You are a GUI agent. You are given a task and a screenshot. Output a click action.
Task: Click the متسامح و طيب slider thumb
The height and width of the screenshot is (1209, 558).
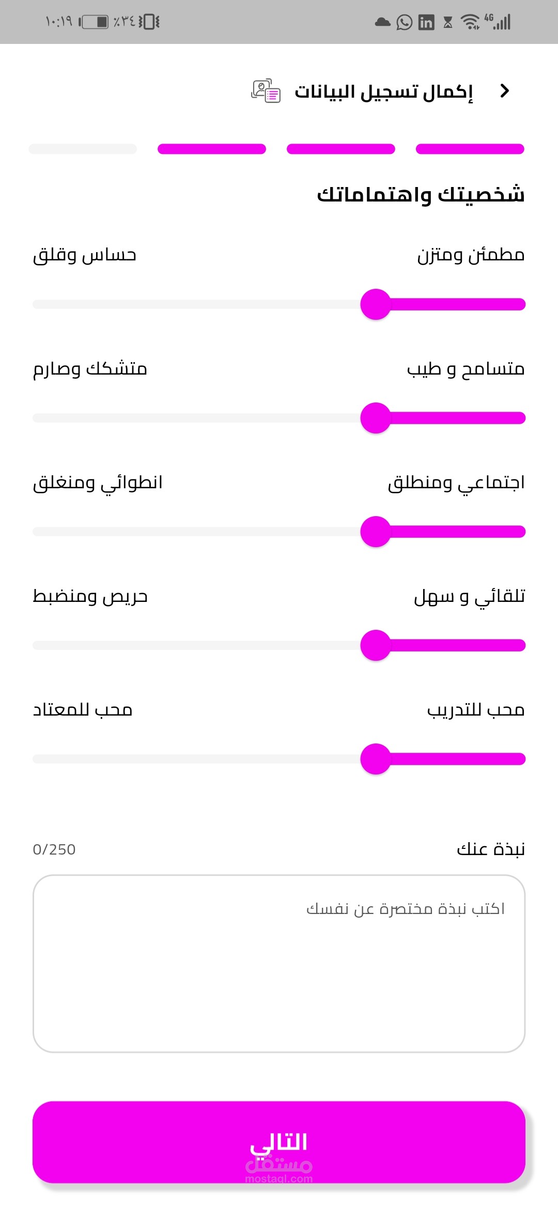tap(376, 418)
